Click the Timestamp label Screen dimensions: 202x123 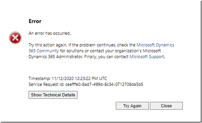tap(40, 79)
